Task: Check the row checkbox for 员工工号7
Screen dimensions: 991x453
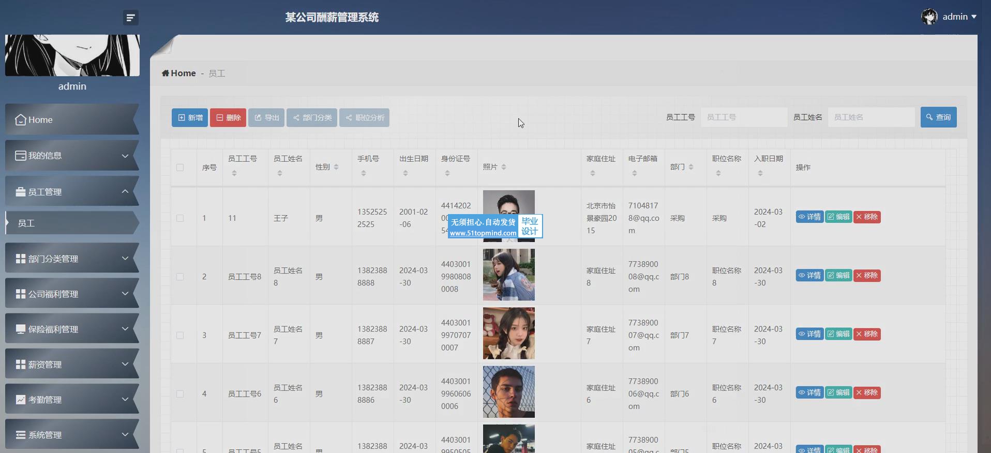Action: (180, 335)
